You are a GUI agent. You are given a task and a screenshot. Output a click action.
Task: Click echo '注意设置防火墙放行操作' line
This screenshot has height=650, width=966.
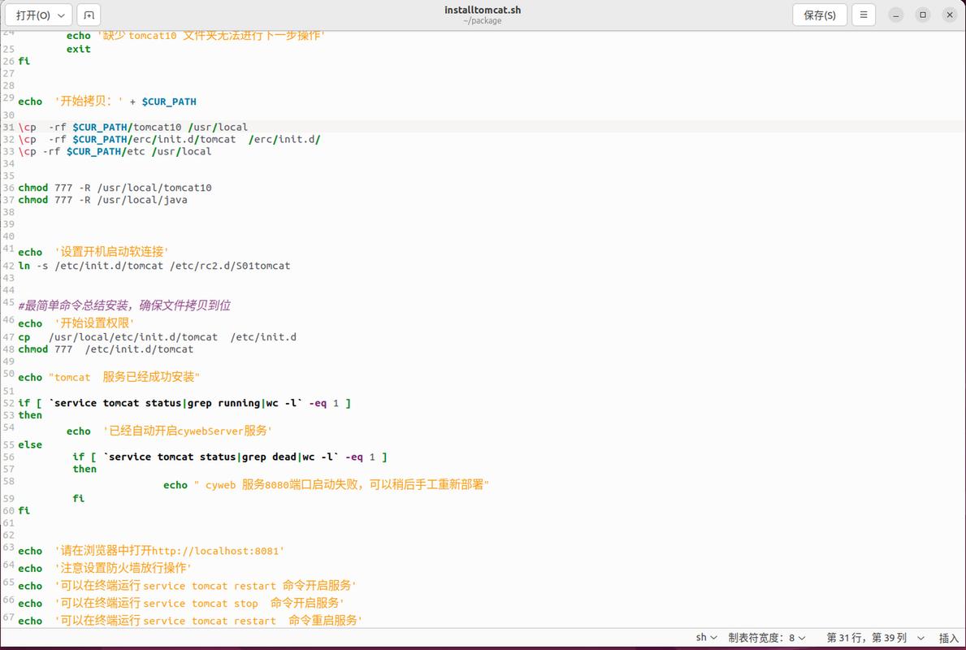point(105,567)
